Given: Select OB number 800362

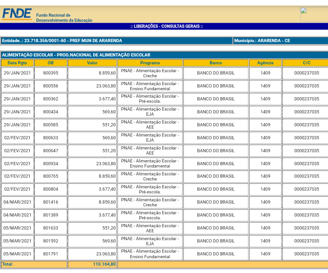Looking at the screenshot, I should click(x=50, y=99).
